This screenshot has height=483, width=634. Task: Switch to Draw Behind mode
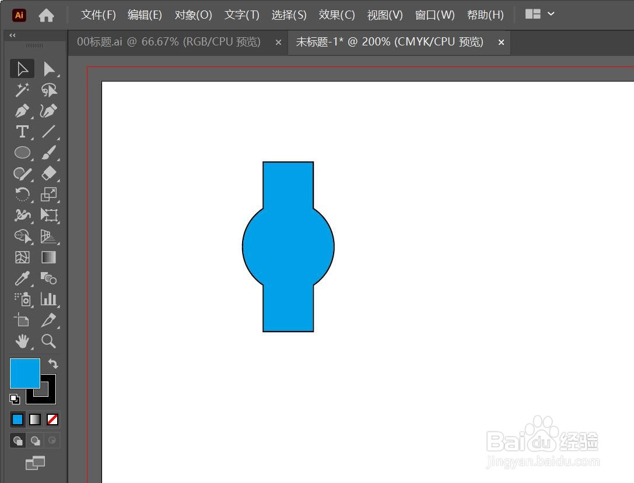click(x=36, y=440)
